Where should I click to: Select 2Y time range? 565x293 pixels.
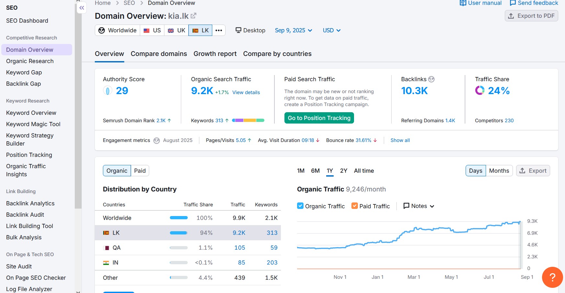tap(344, 171)
